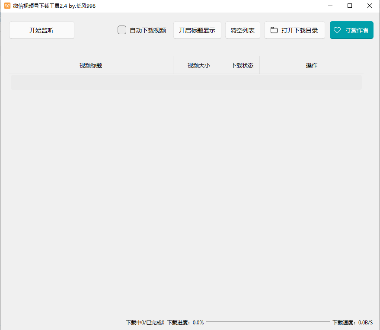Click the 下载速度：0.0B/S status text
This screenshot has height=330, width=380.
pyautogui.click(x=353, y=323)
